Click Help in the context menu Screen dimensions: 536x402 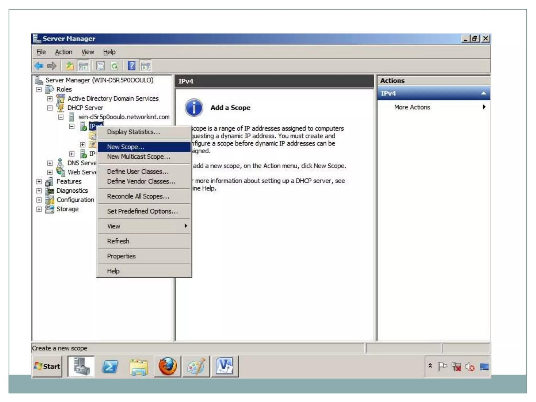[144, 271]
